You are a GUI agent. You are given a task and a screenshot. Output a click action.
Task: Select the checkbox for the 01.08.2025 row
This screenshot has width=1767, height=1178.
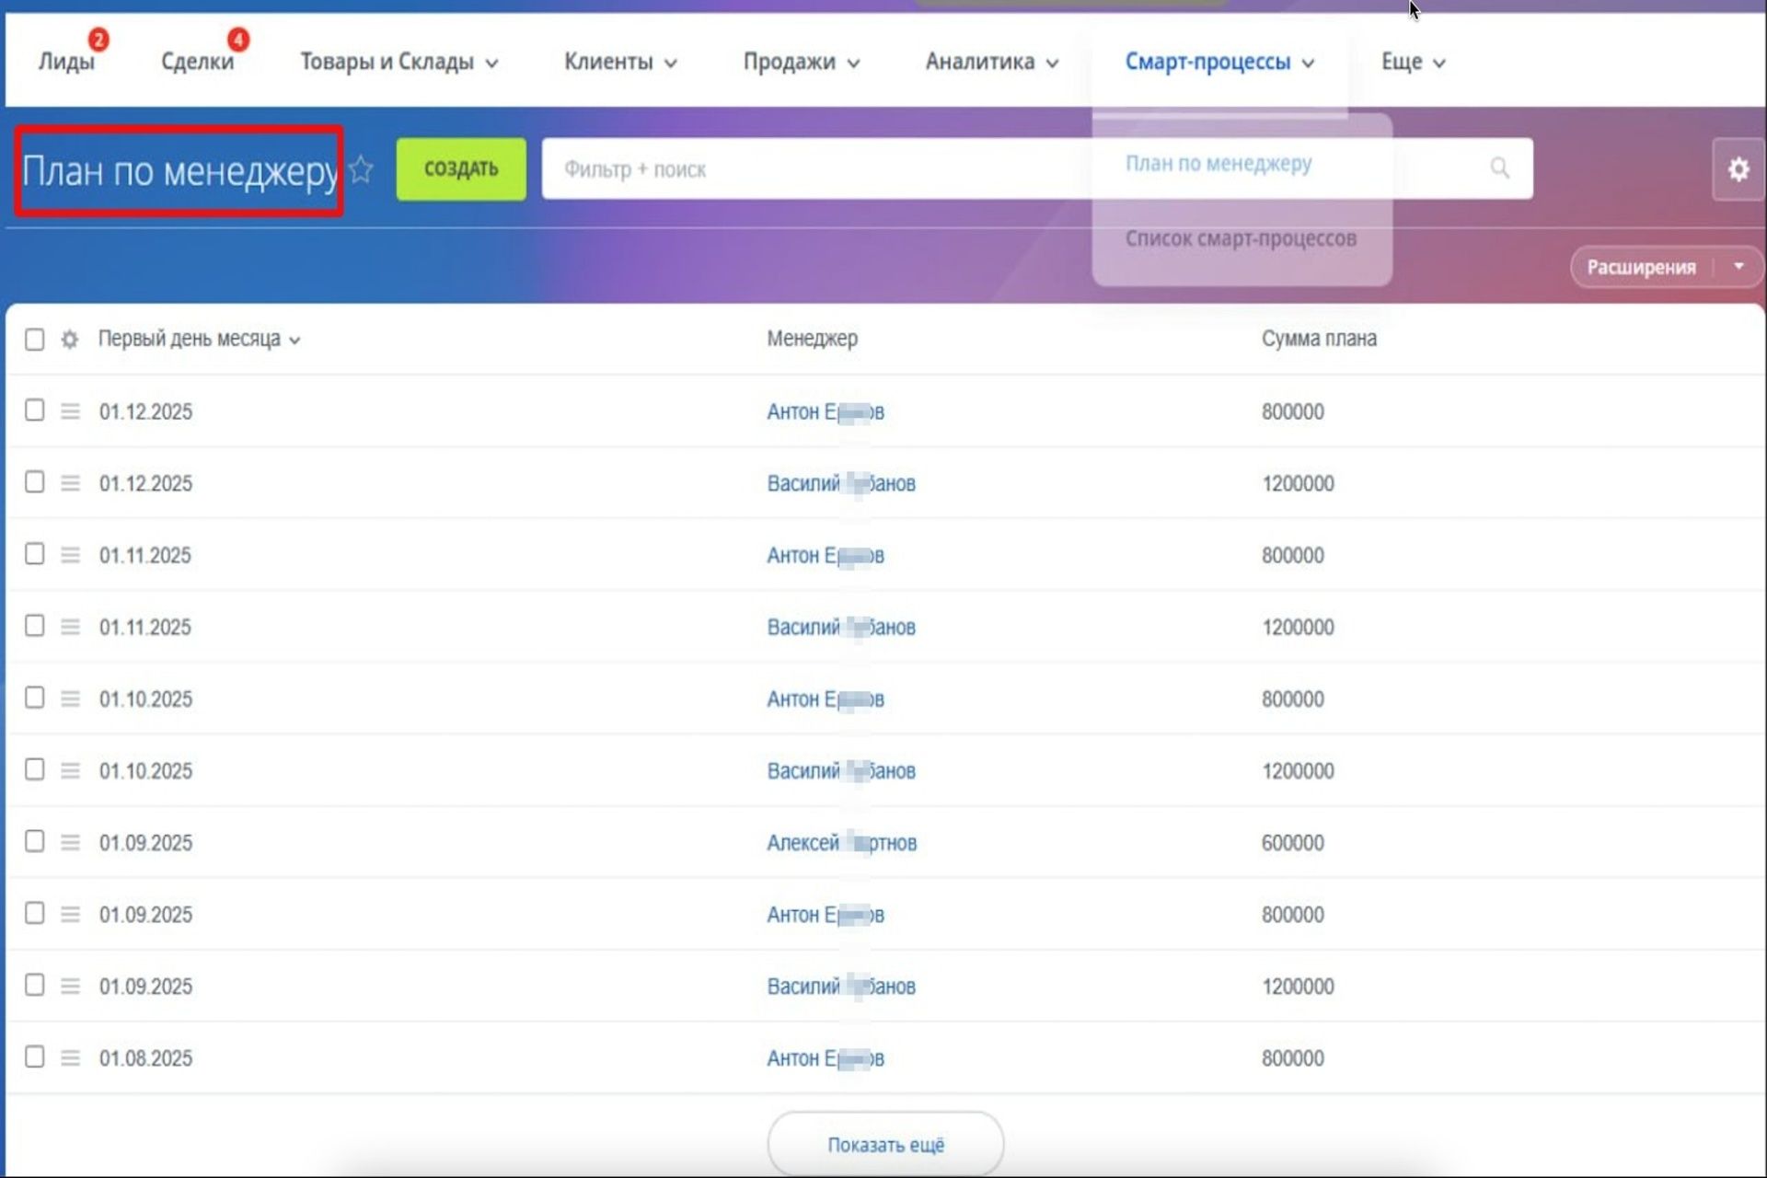35,1057
